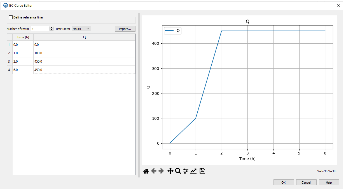This screenshot has height=192, width=346.
Task: Activate the Pan axes tool
Action: (x=170, y=171)
